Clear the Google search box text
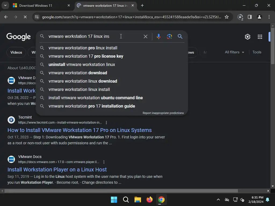This screenshot has height=206, width=275. click(x=145, y=36)
